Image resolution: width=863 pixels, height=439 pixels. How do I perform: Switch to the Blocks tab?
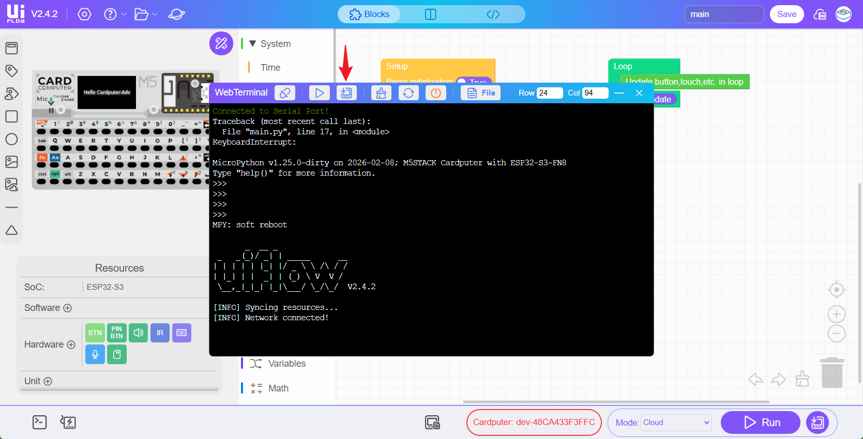click(369, 14)
